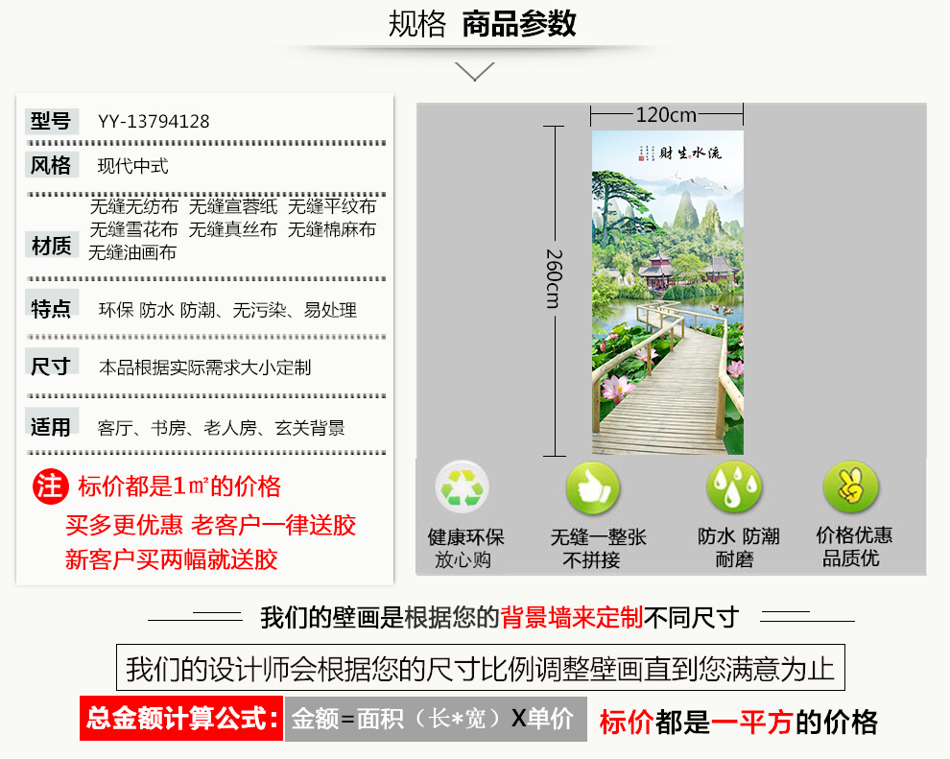The width and height of the screenshot is (950, 759).
Task: Open the landscape mural product image
Action: pos(668,293)
